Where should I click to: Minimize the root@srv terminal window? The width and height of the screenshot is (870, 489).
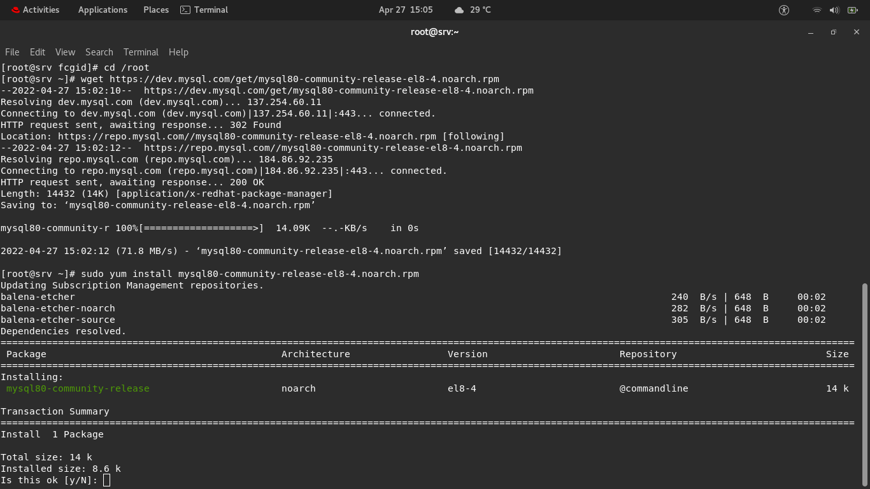(811, 32)
